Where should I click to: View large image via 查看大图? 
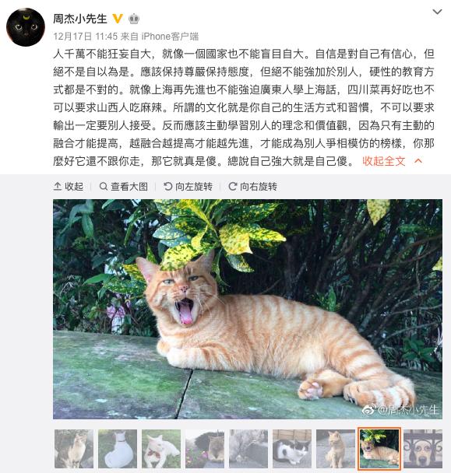[124, 187]
